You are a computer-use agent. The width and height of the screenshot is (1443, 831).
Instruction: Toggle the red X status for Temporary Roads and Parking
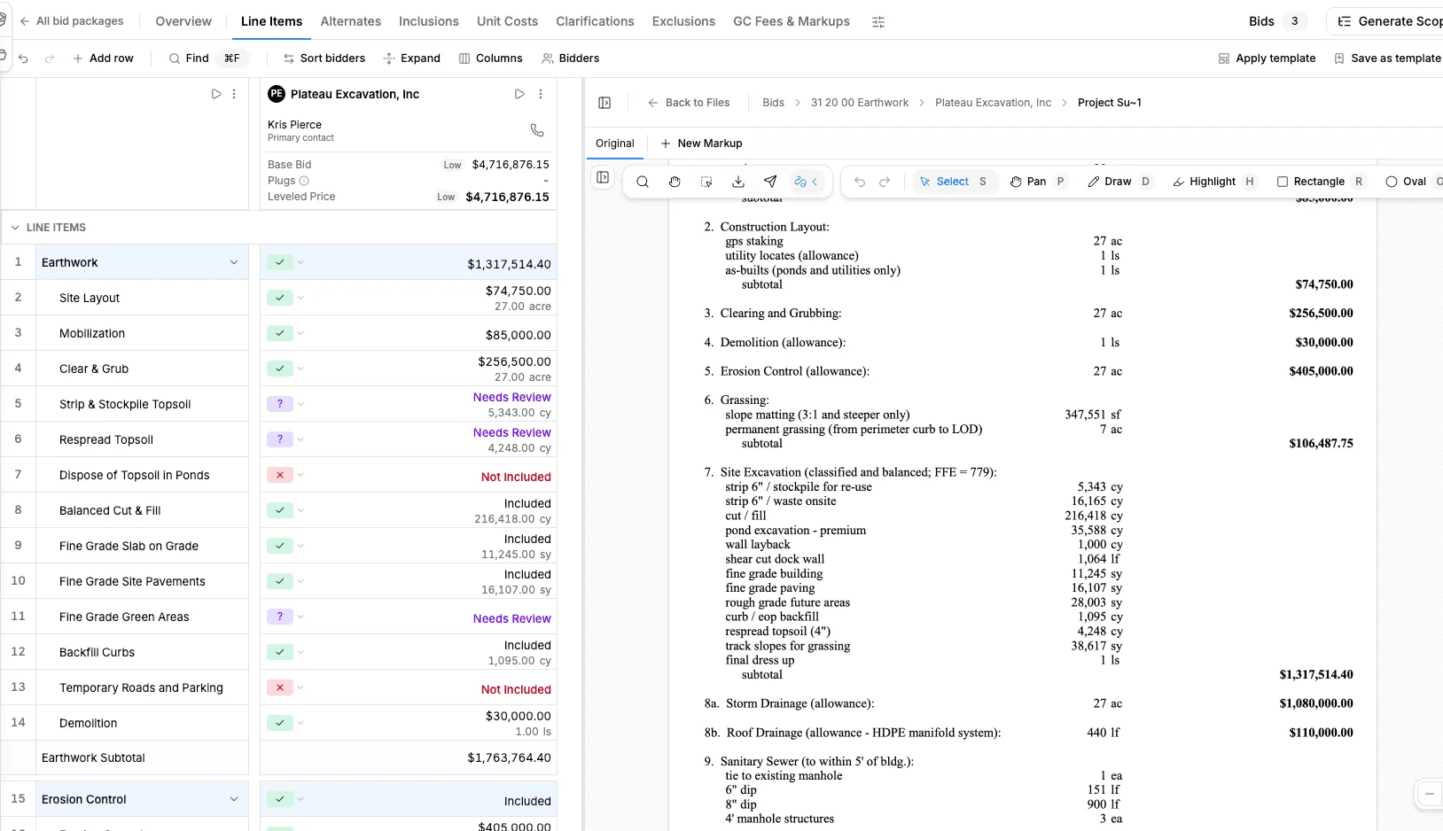tap(280, 687)
